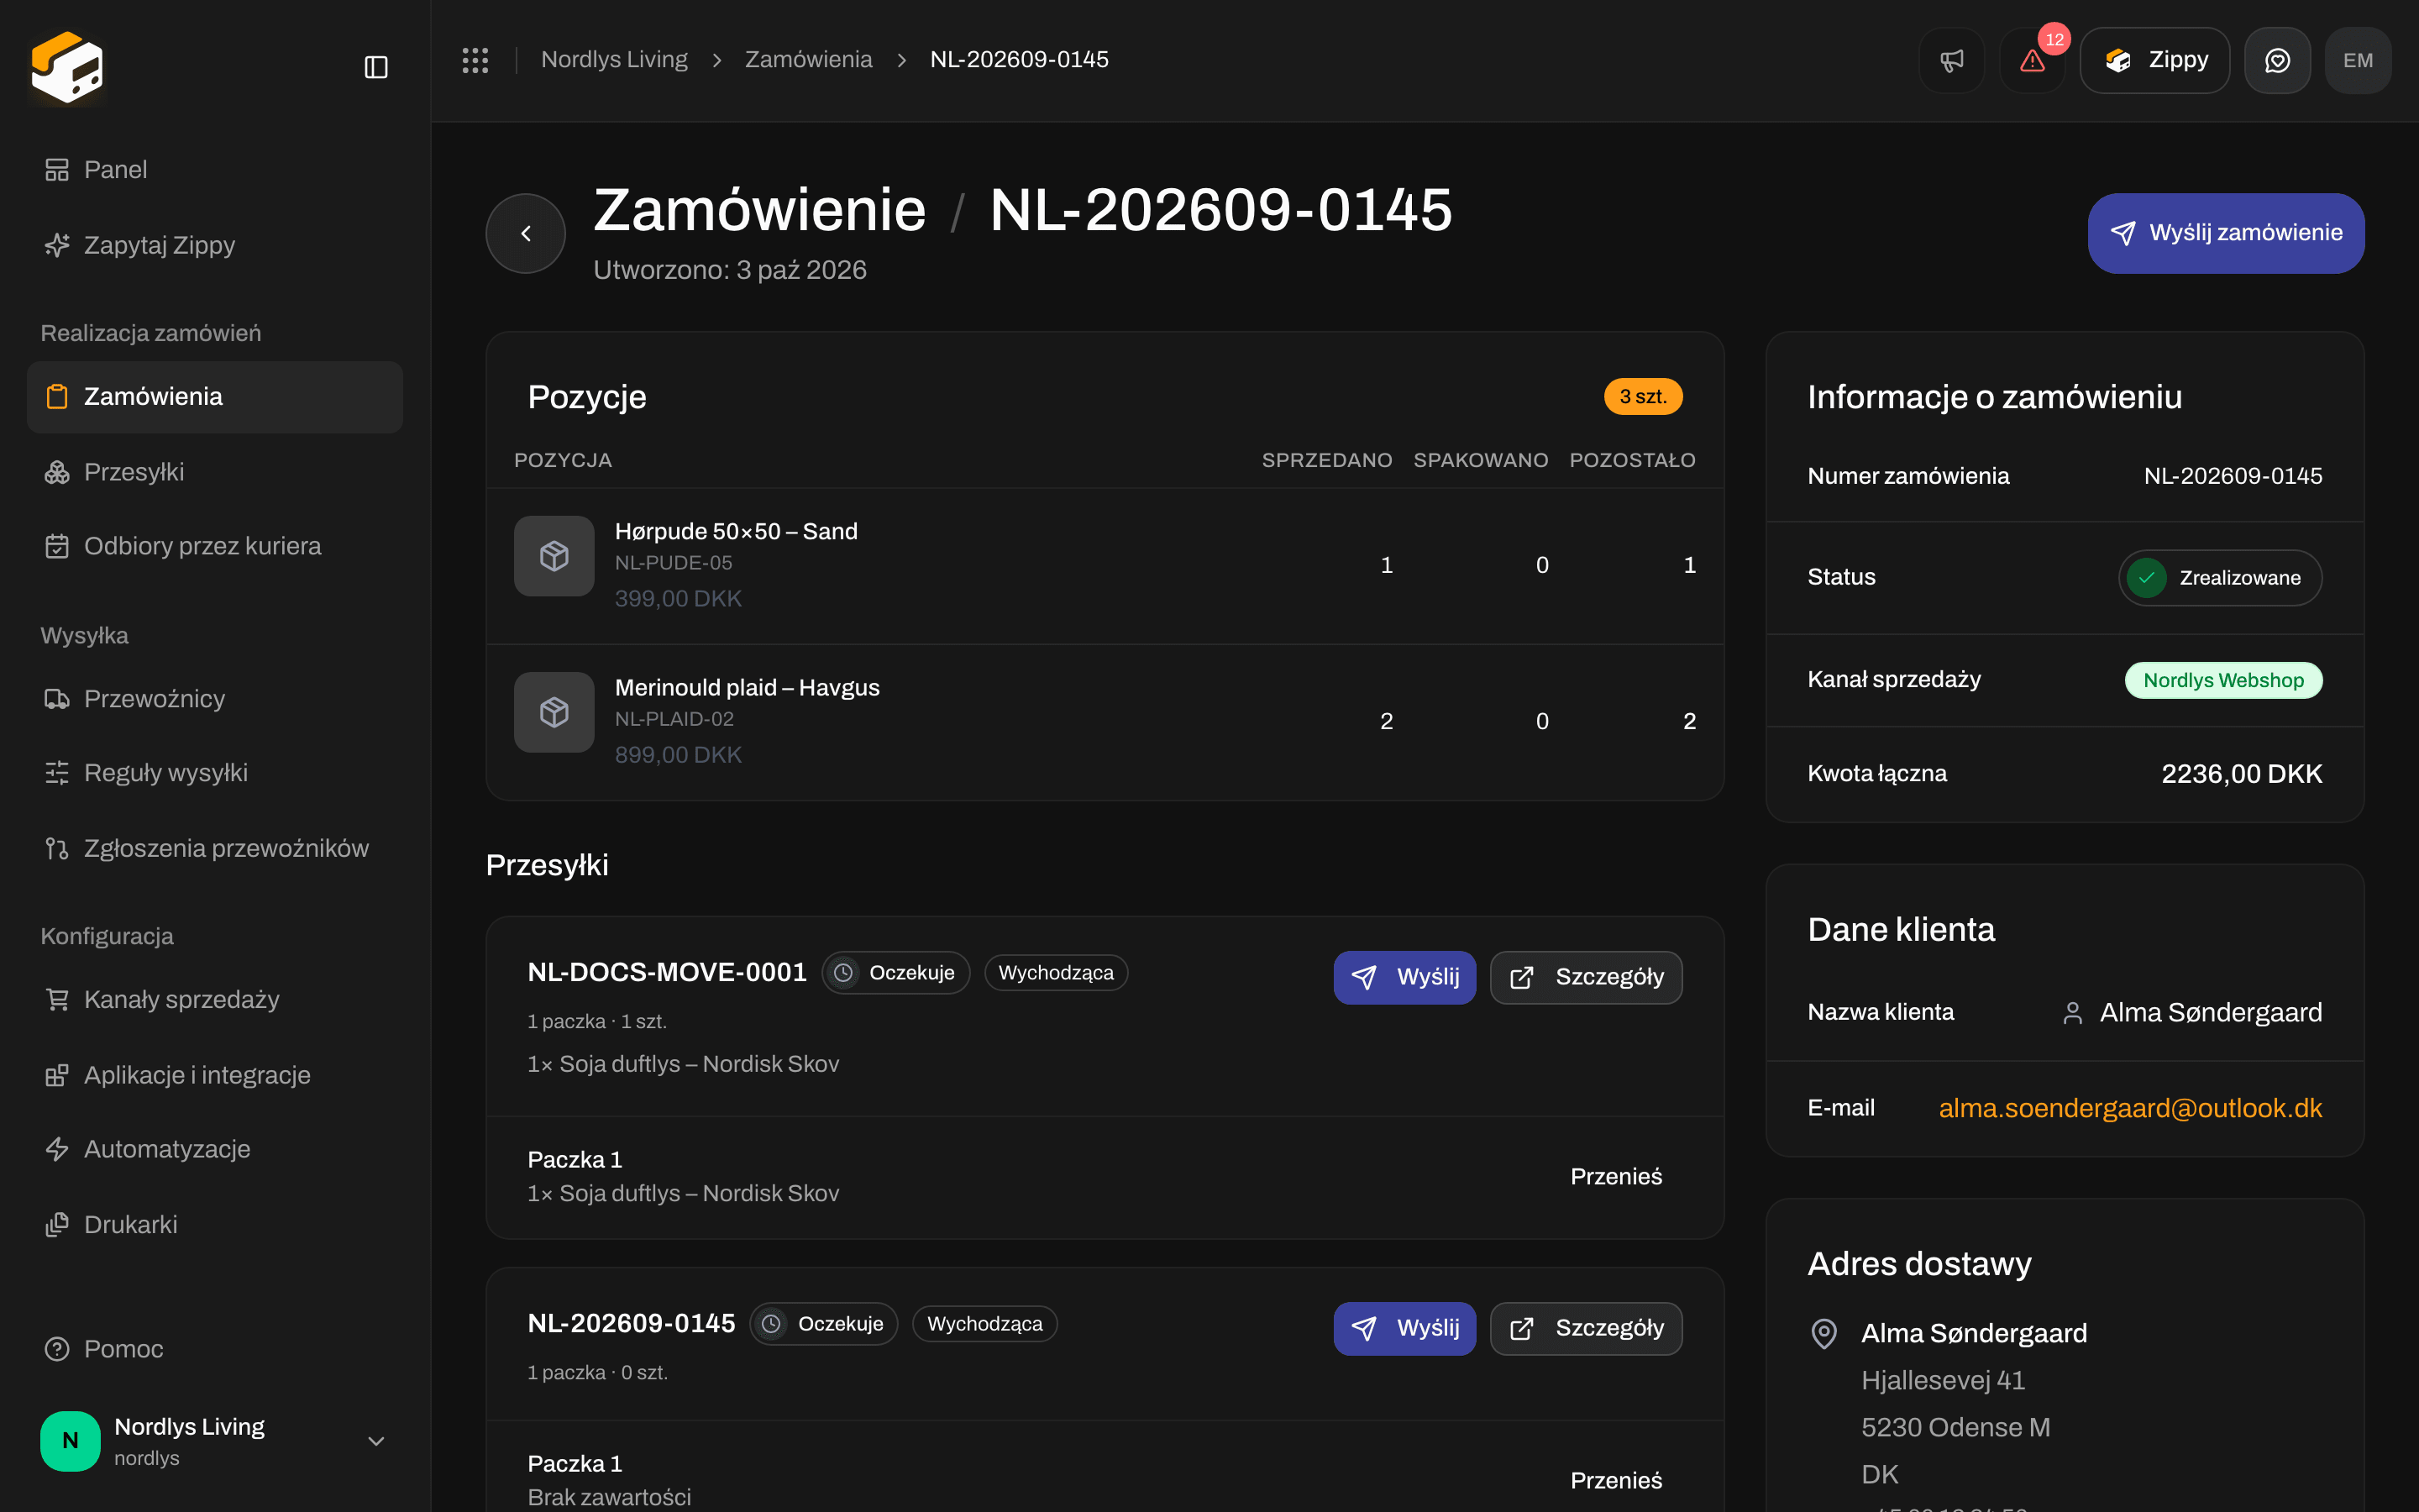Open Kanały sprzedaży in sidebar
Viewport: 2419px width, 1512px height.
coord(215,1000)
